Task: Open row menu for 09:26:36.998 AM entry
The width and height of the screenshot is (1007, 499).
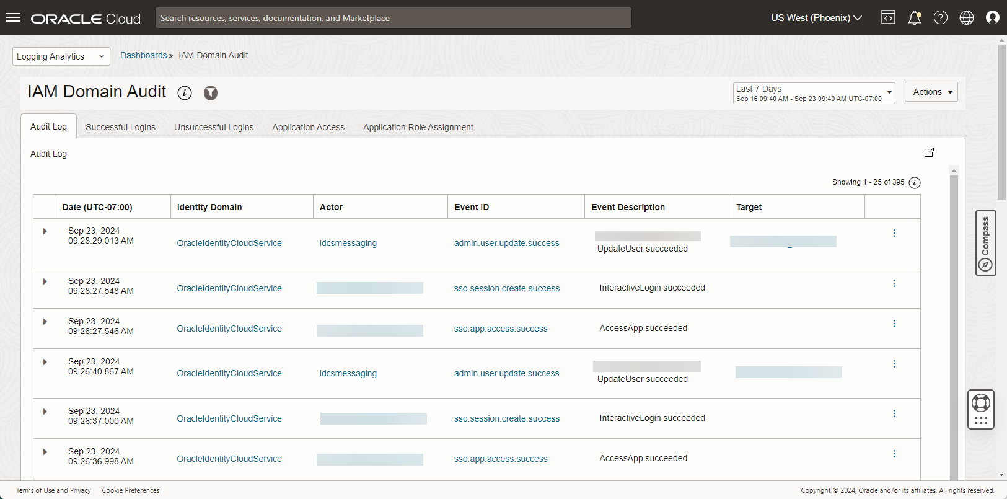Action: [894, 454]
